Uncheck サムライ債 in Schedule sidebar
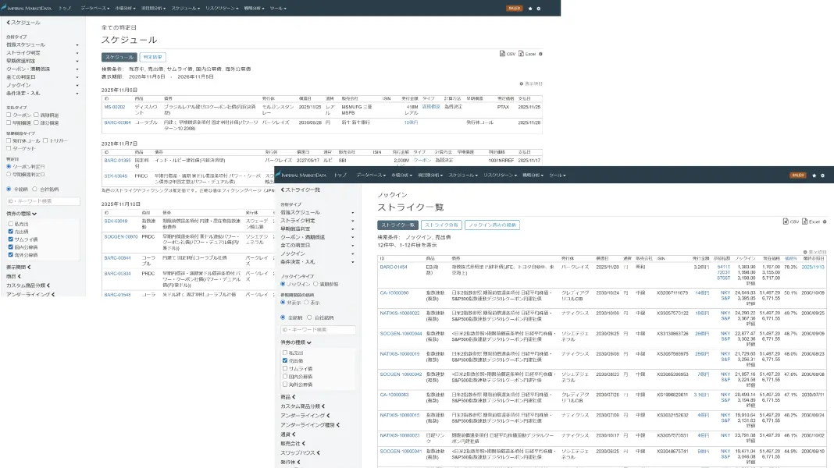The height and width of the screenshot is (468, 834). pos(11,239)
